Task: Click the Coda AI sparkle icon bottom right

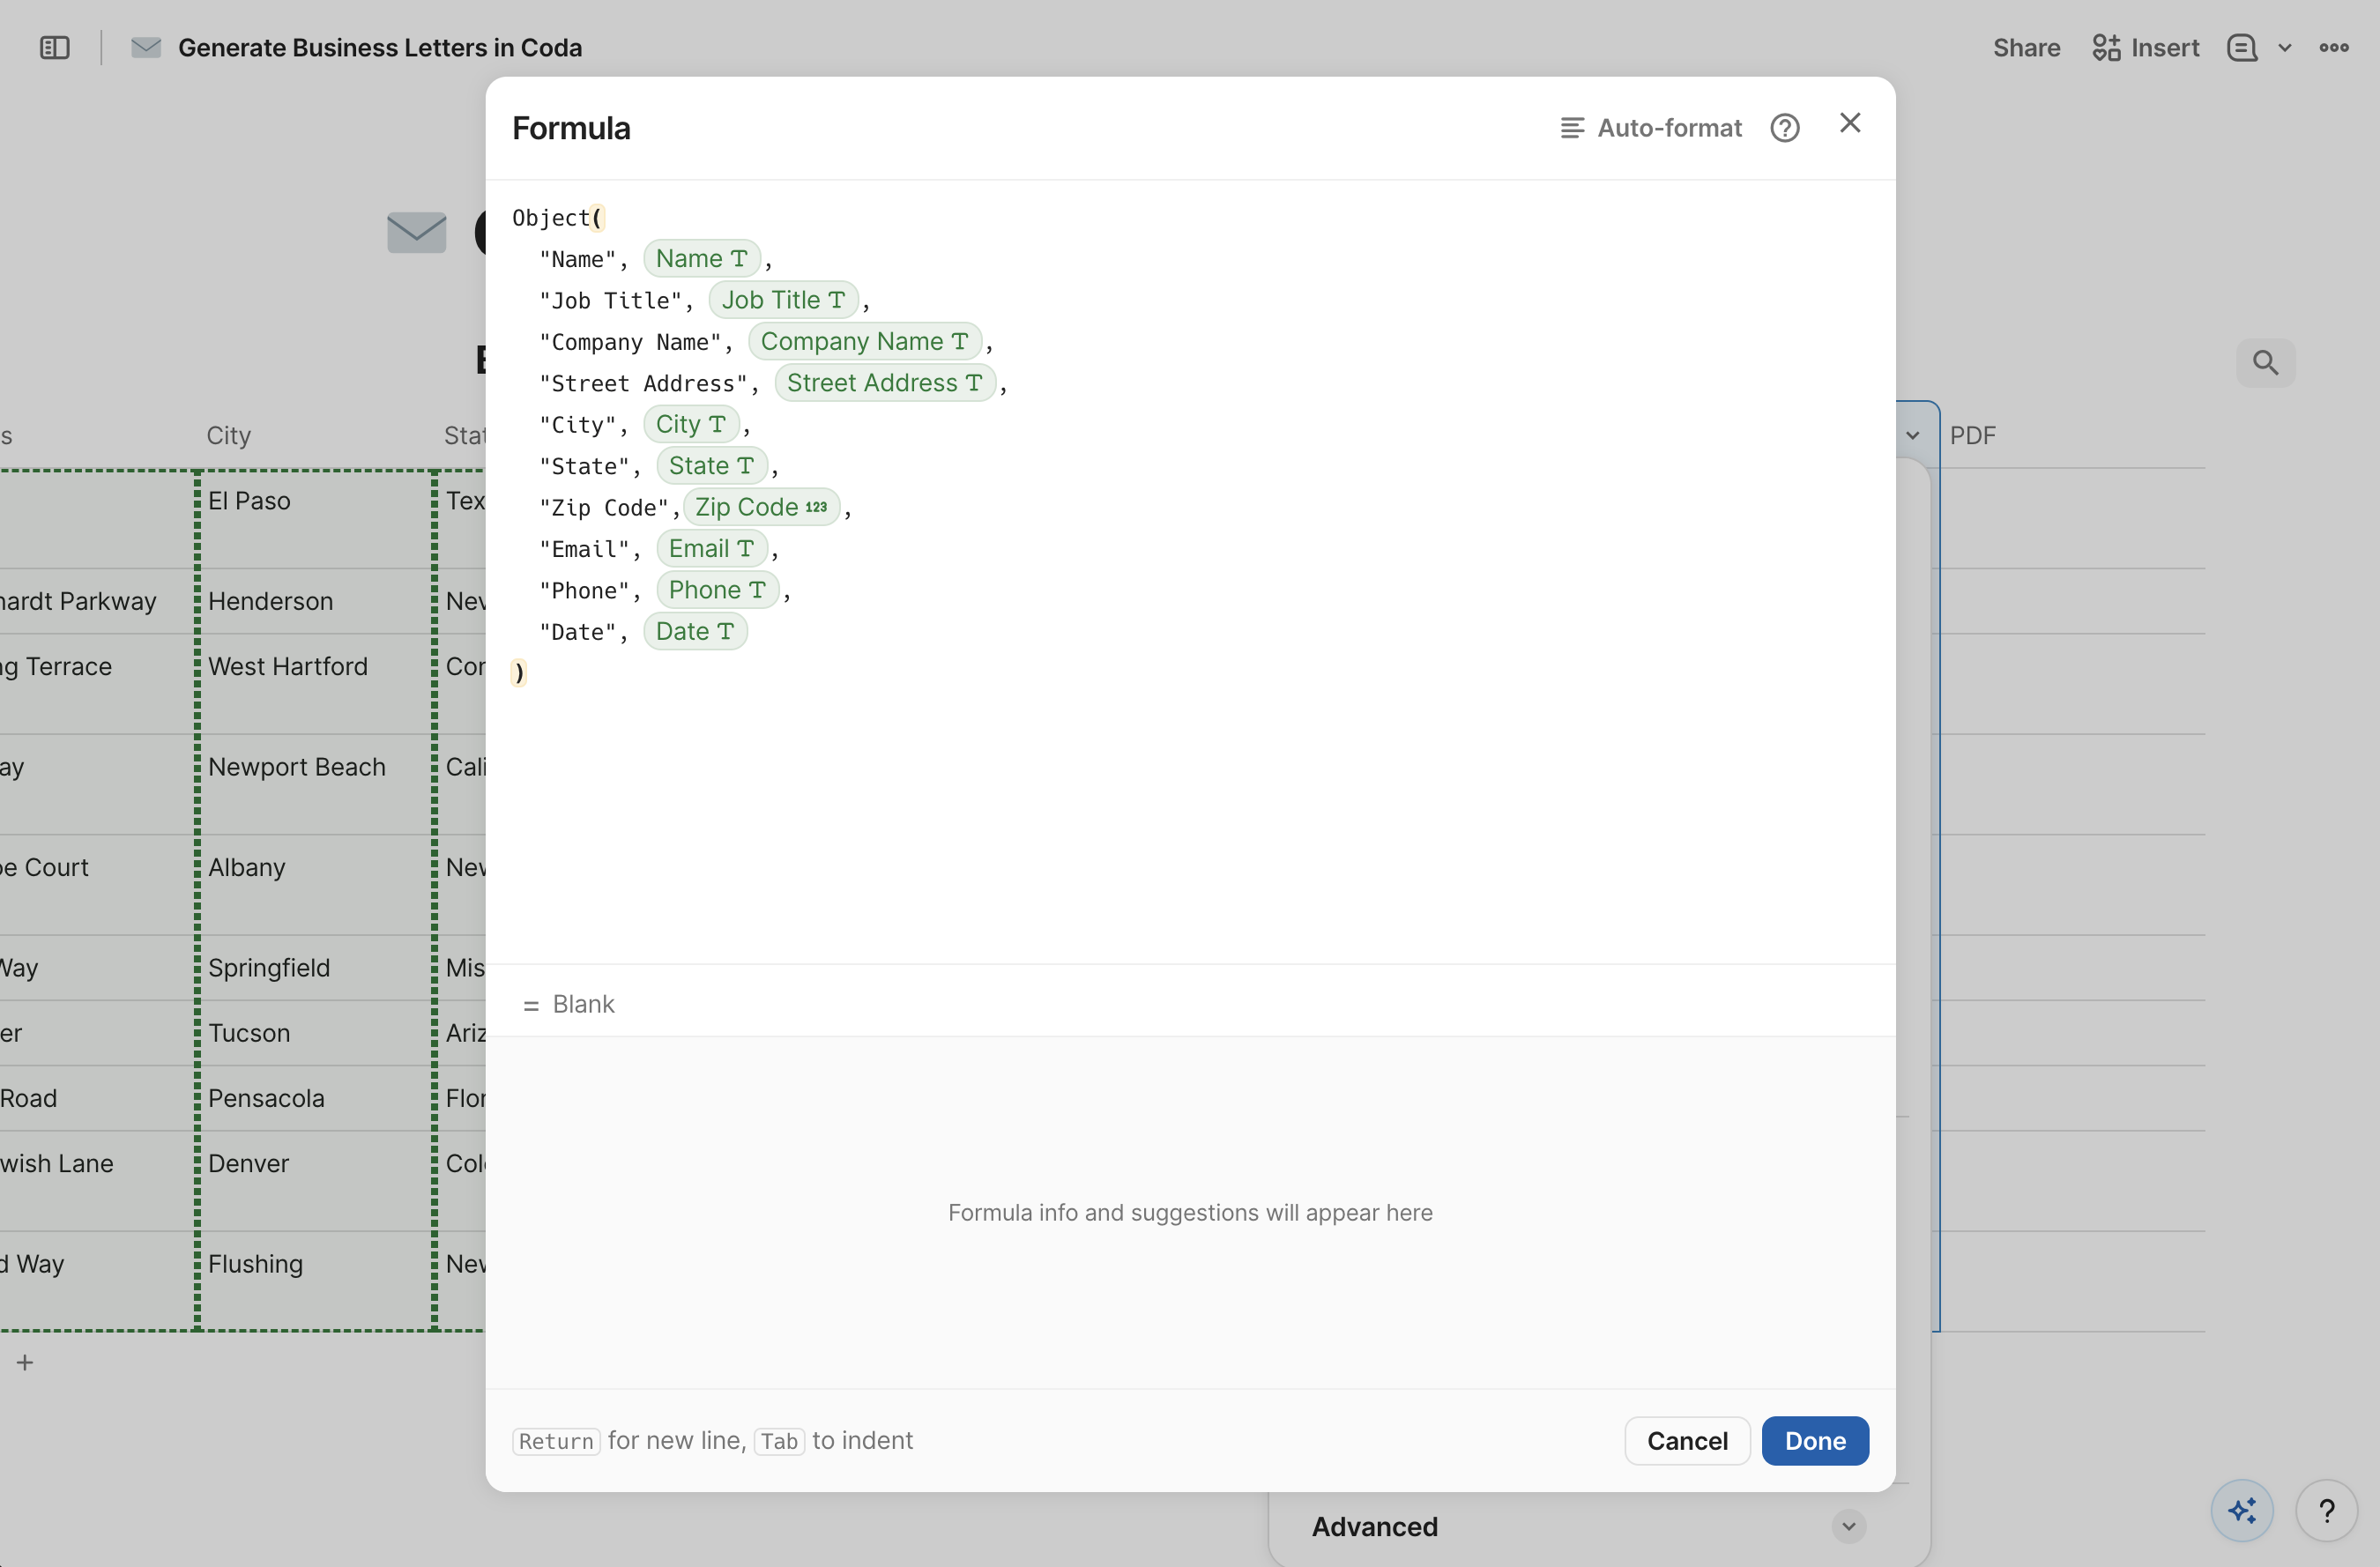Action: click(2243, 1510)
